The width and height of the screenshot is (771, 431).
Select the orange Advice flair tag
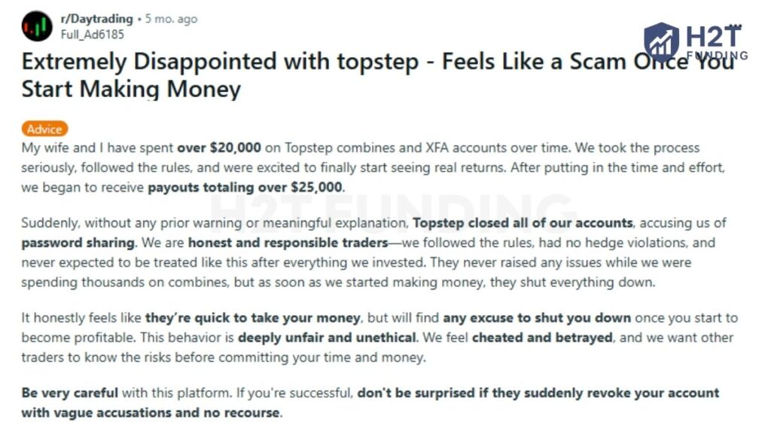(45, 129)
